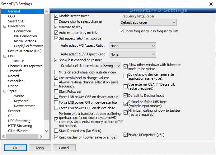Enable Force LNB power OFF on device close
216x155 pixels.
point(56,108)
